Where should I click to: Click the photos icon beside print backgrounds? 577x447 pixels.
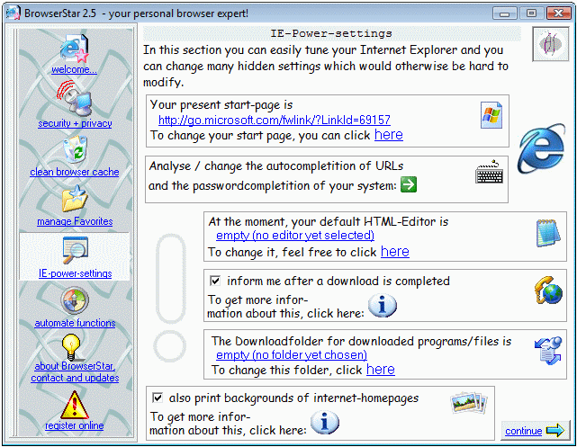tap(471, 402)
